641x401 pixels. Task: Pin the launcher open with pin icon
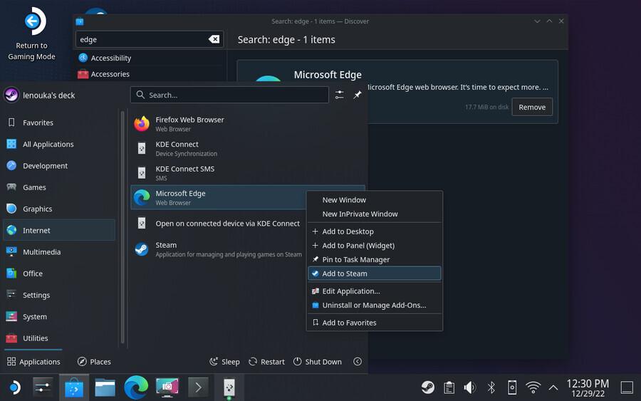358,95
